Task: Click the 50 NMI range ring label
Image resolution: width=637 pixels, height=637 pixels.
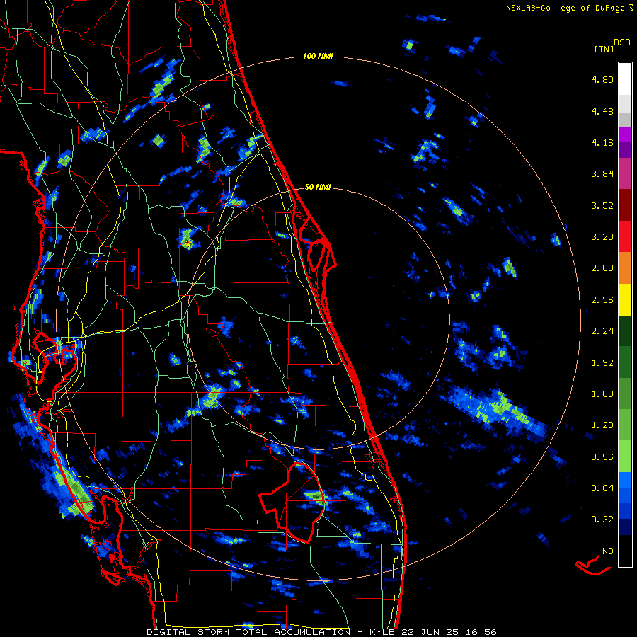Action: [x=318, y=188]
